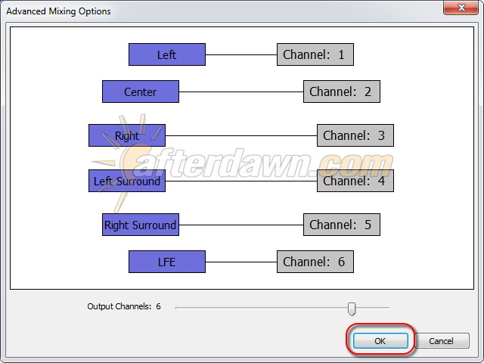
Task: Close the Advanced Mixing Options dialog
Action: pos(461,8)
